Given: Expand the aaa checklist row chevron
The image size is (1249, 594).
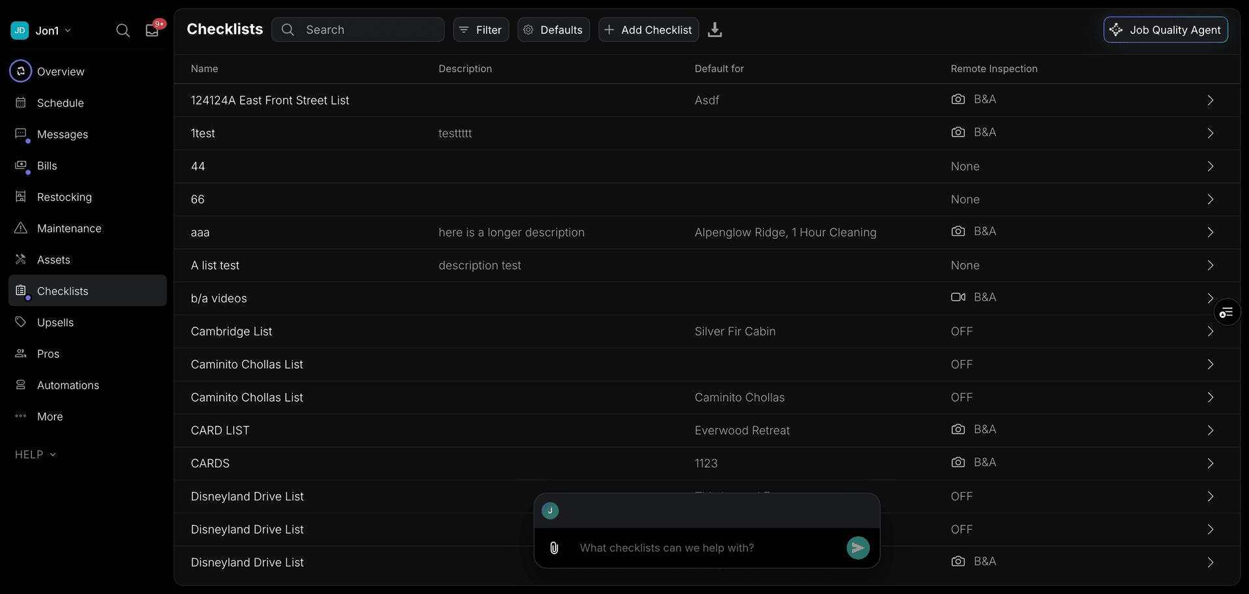Looking at the screenshot, I should coord(1211,232).
